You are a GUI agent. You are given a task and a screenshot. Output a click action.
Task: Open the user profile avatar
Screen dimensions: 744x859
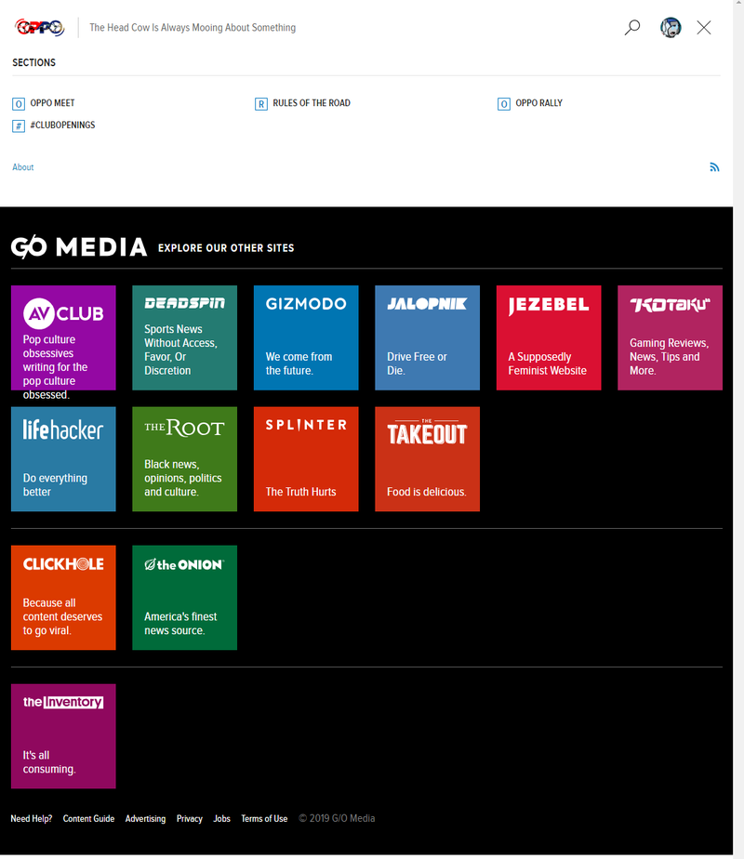coord(671,27)
